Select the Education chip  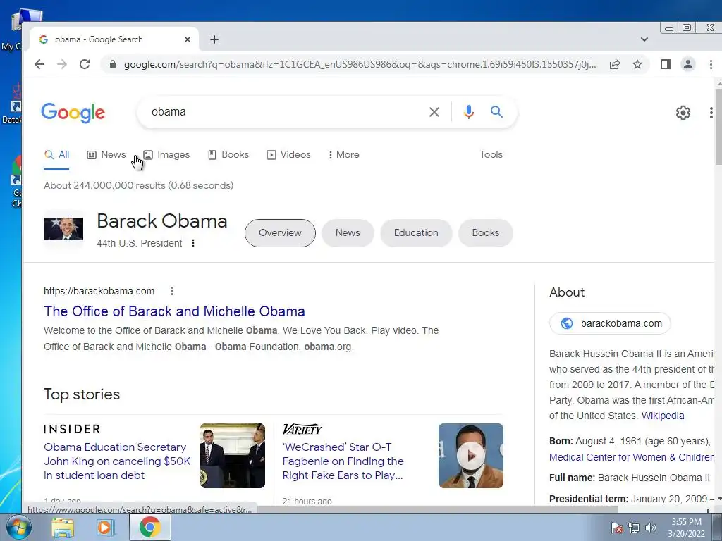click(416, 233)
